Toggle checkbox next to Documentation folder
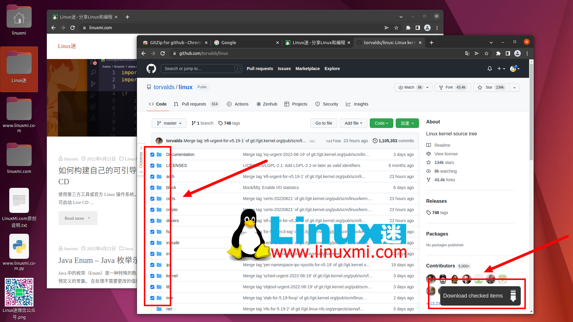Screen dimensions: 573x322 (152, 154)
